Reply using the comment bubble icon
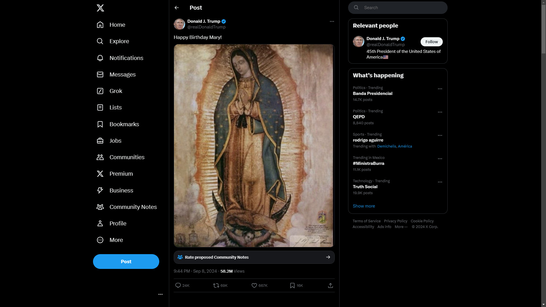Viewport: 546px width, 307px height. coord(178,285)
